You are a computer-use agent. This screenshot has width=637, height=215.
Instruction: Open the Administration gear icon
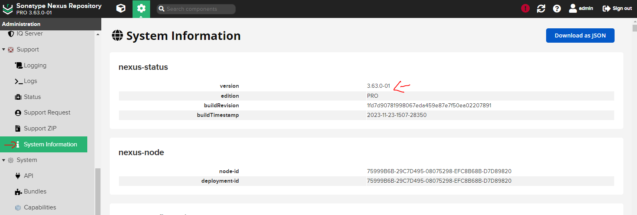141,8
